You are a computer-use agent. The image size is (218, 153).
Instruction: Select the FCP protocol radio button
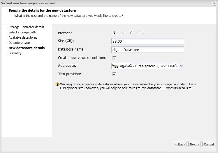[x=114, y=33]
